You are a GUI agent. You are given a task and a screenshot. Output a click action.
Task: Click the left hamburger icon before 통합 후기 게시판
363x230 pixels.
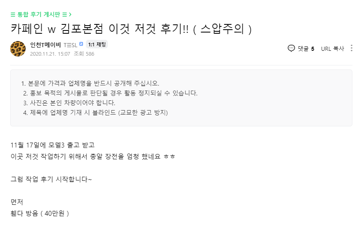pyautogui.click(x=13, y=15)
